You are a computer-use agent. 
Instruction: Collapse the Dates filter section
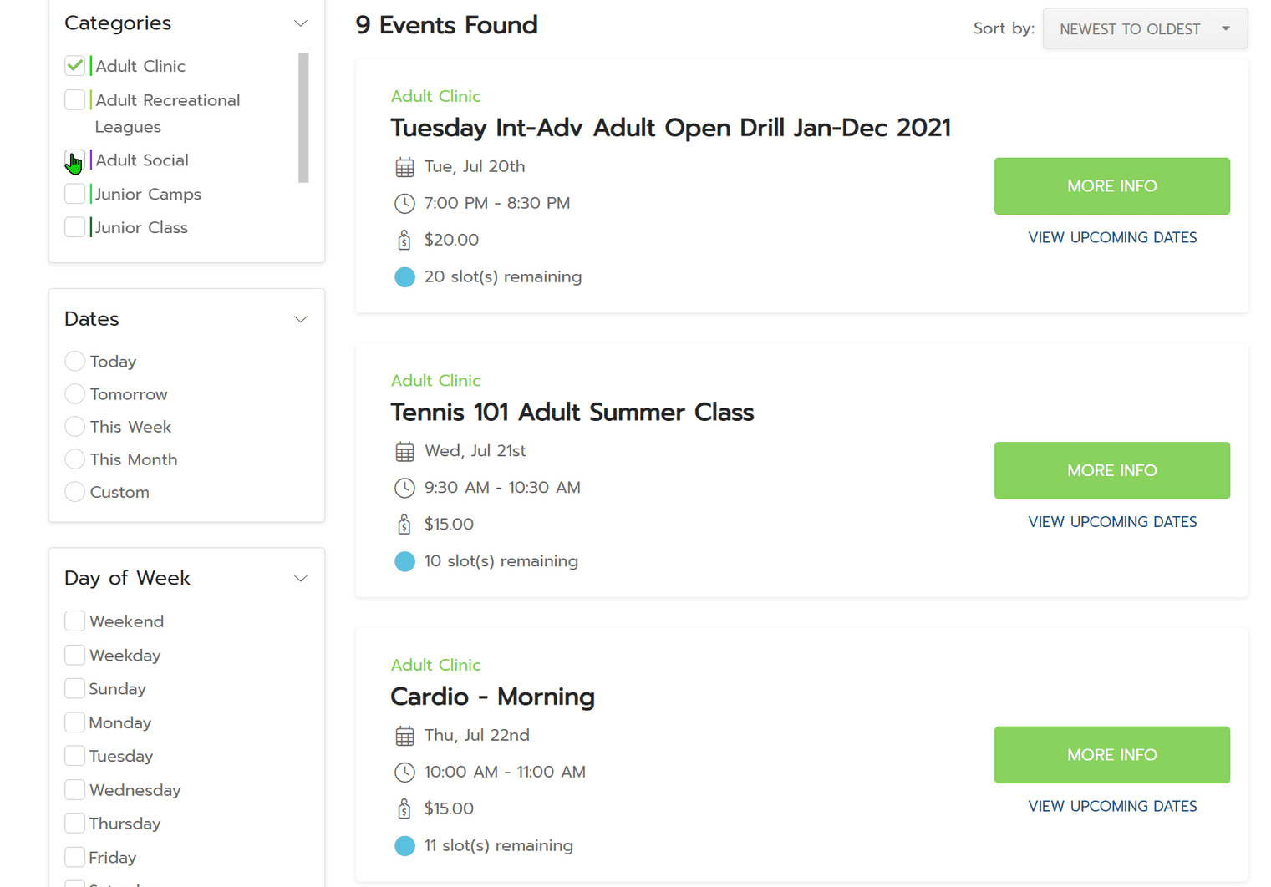point(301,319)
